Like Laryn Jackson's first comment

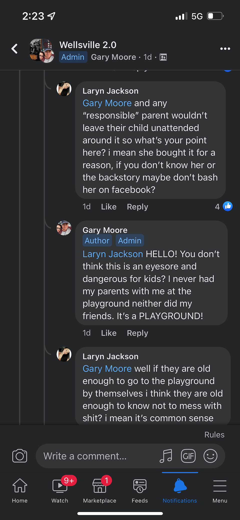(x=109, y=207)
